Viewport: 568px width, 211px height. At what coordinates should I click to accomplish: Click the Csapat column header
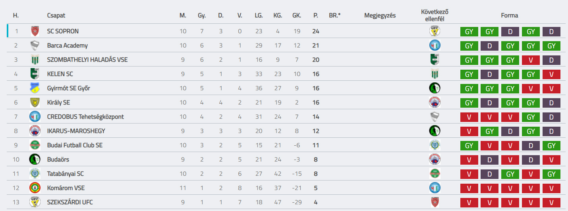tap(56, 15)
